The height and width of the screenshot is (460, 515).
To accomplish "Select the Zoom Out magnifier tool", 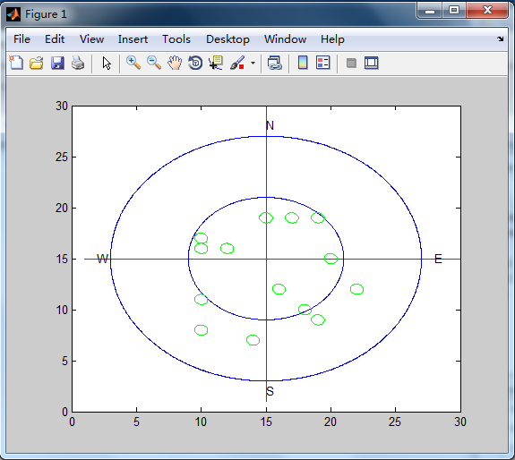I will [x=154, y=63].
